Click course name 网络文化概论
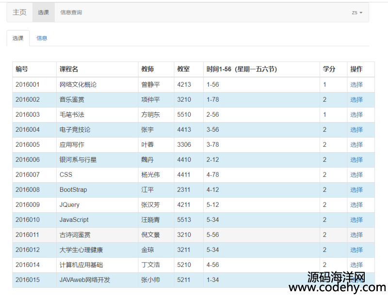Screen dimensions: 388x297 (x=78, y=85)
